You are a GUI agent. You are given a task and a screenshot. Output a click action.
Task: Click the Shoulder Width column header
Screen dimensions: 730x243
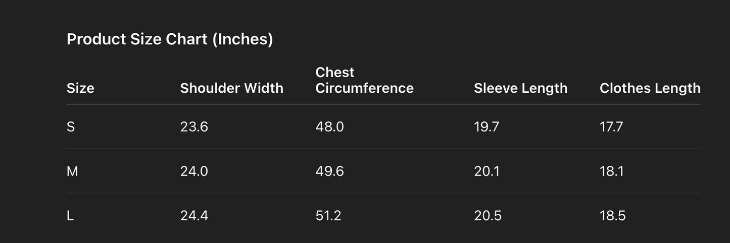click(231, 88)
